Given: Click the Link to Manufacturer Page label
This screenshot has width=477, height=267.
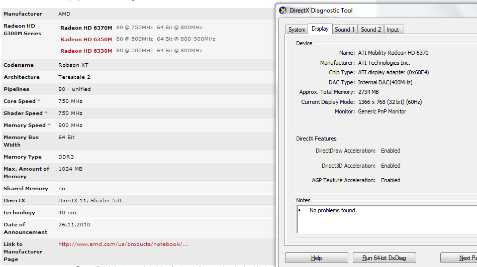Looking at the screenshot, I should pos(23,252).
